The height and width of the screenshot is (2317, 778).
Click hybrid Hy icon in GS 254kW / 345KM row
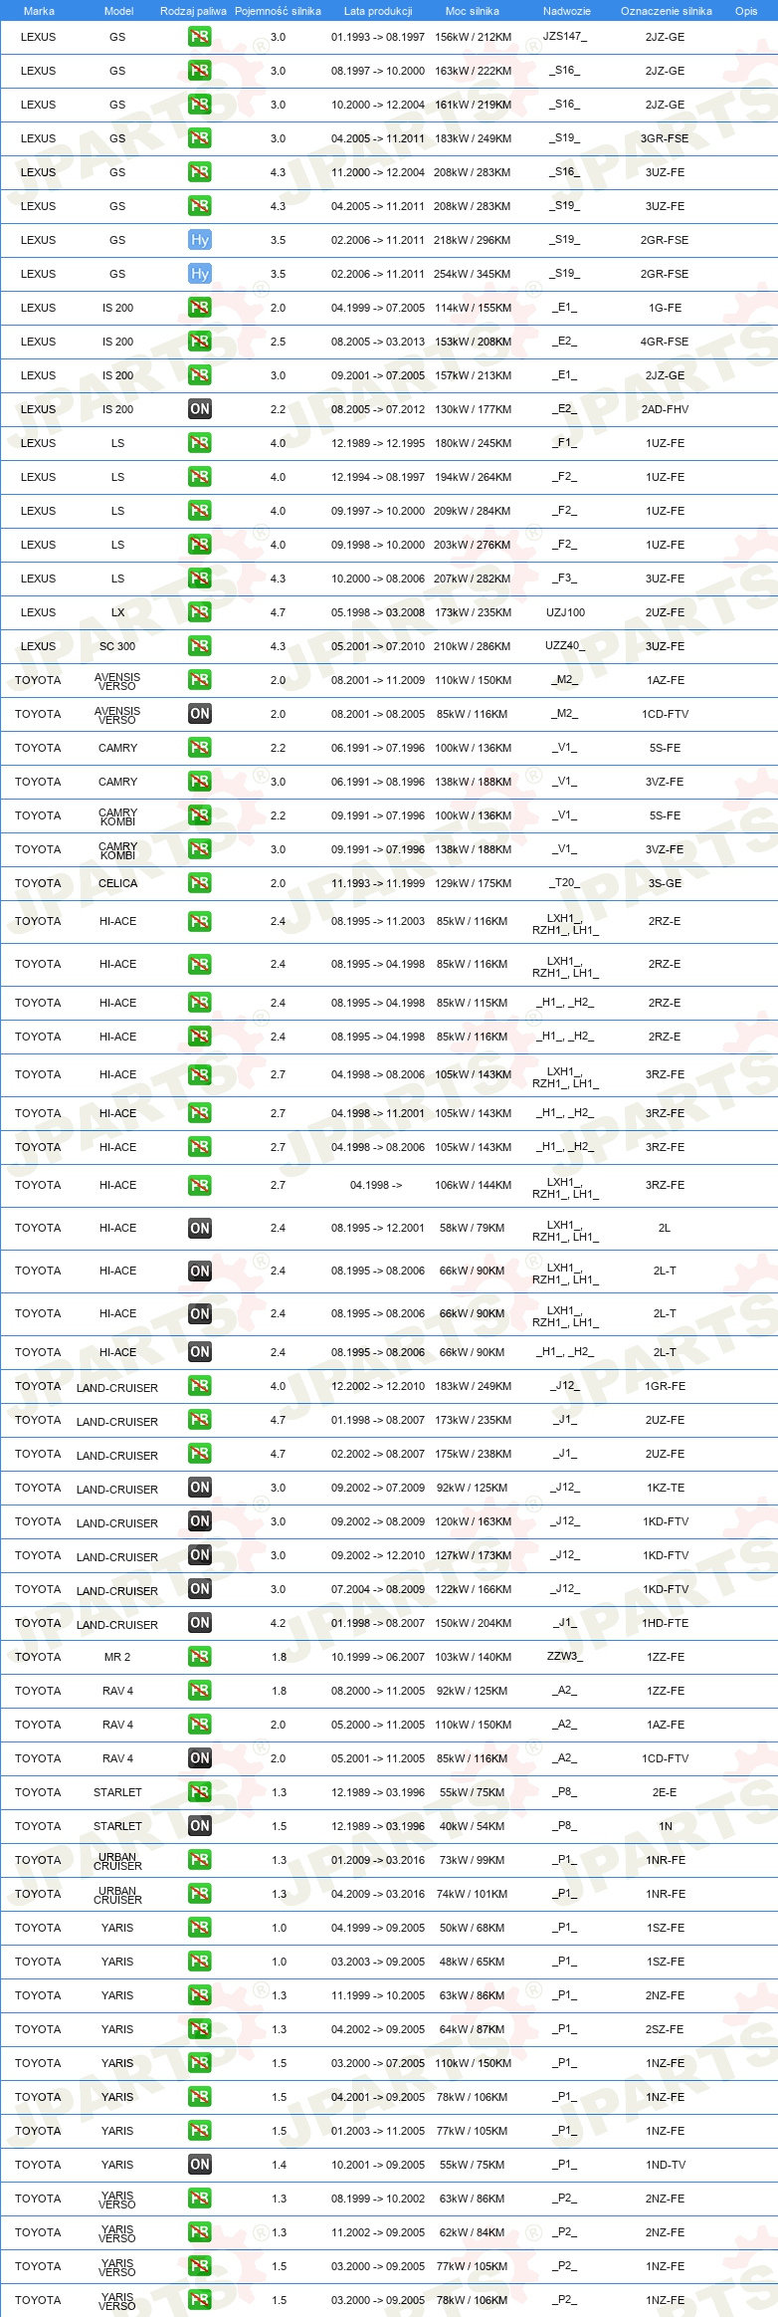[x=200, y=274]
